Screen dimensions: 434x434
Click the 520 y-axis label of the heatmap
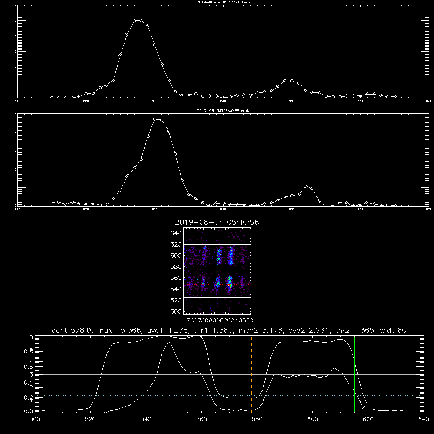pyautogui.click(x=176, y=300)
